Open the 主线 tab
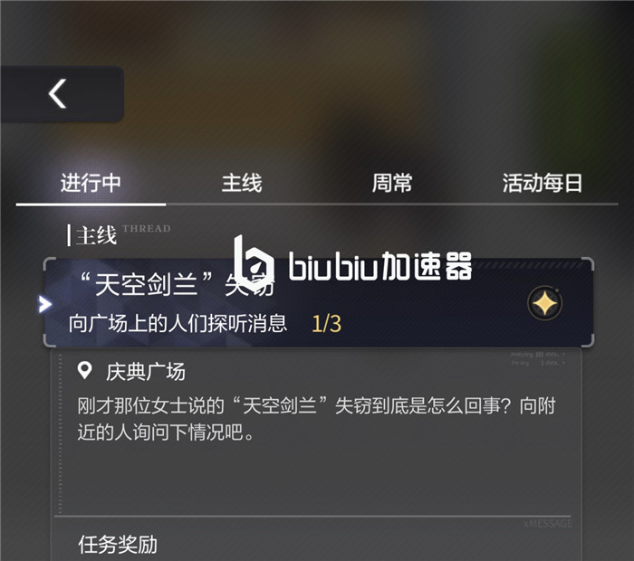634x561 pixels. (x=242, y=183)
